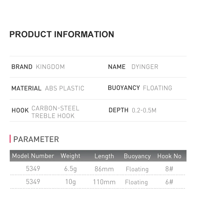Select the Hook No column header
This screenshot has height=200, width=200.
click(169, 156)
